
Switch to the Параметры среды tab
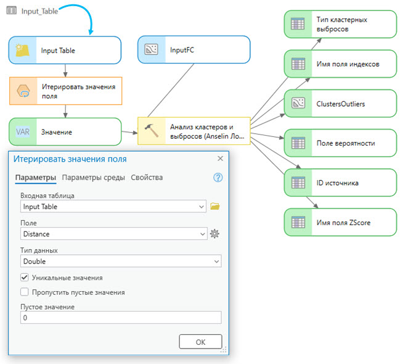pyautogui.click(x=93, y=178)
